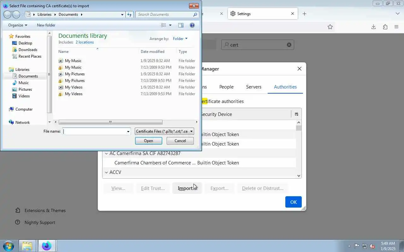Bookmark page with star icon
Screen dimensions: 404x252
pos(330,27)
